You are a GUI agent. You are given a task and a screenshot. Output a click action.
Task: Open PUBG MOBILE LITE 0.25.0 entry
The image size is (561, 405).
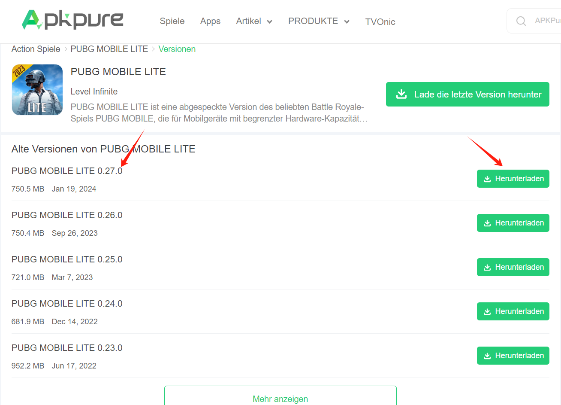[x=67, y=259]
